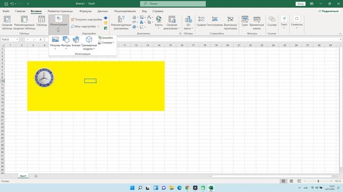Switch to the Рецензирование (Review) tab
This screenshot has width=343, height=192.
click(125, 11)
